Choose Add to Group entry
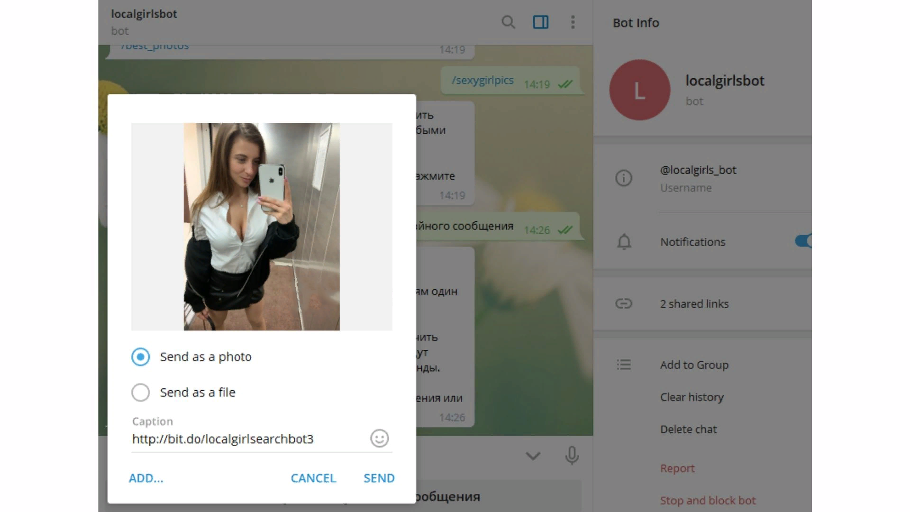This screenshot has height=512, width=910. point(694,365)
